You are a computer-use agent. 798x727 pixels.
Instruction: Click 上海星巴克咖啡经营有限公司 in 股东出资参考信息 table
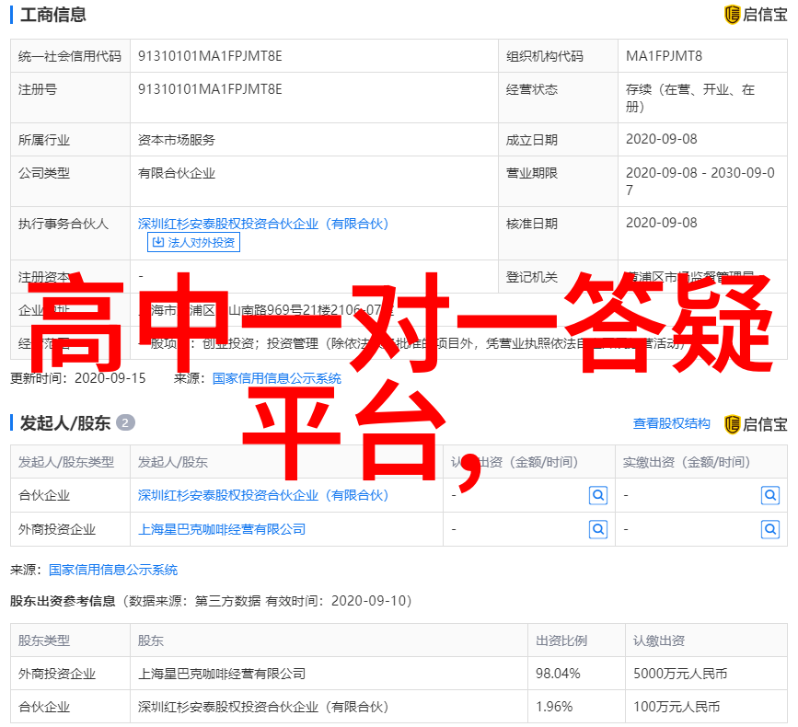pos(222,674)
